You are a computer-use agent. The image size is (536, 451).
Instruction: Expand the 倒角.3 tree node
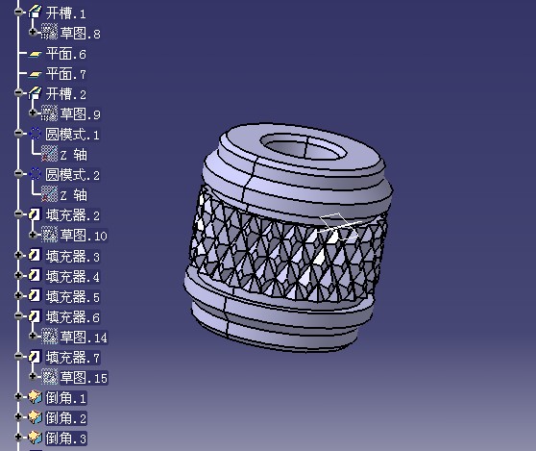(x=18, y=437)
